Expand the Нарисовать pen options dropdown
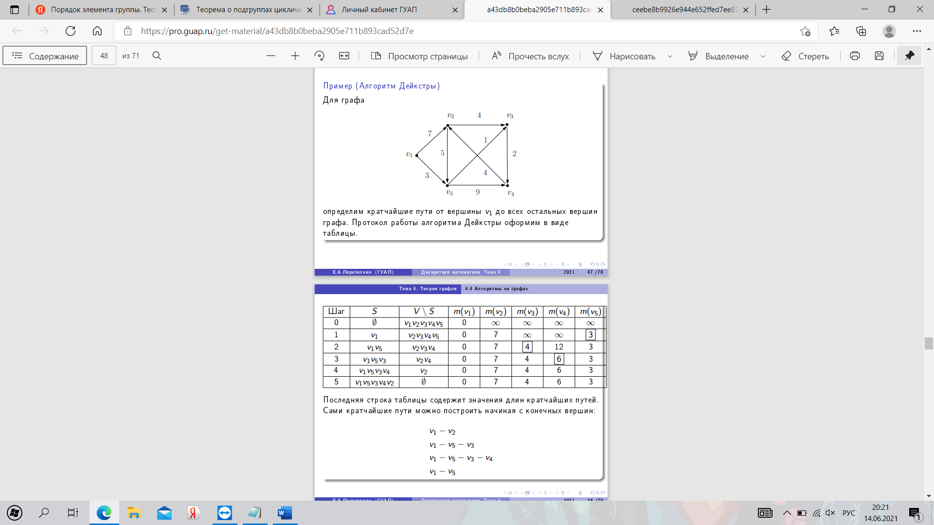934x525 pixels. pos(670,56)
